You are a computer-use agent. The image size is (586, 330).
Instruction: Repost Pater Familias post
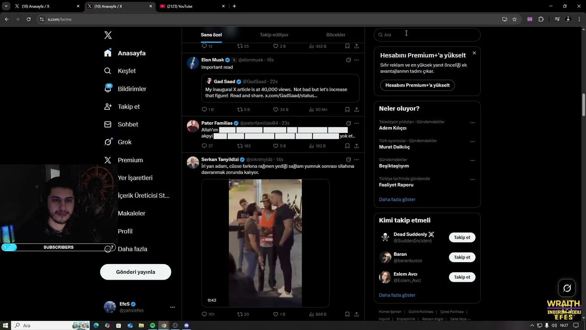click(244, 146)
